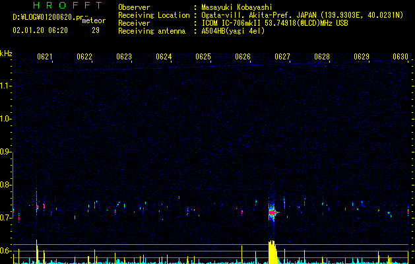Click the A504HB(yagi 4el) antenna text
Image resolution: width=415 pixels, height=264 pixels.
(233, 31)
